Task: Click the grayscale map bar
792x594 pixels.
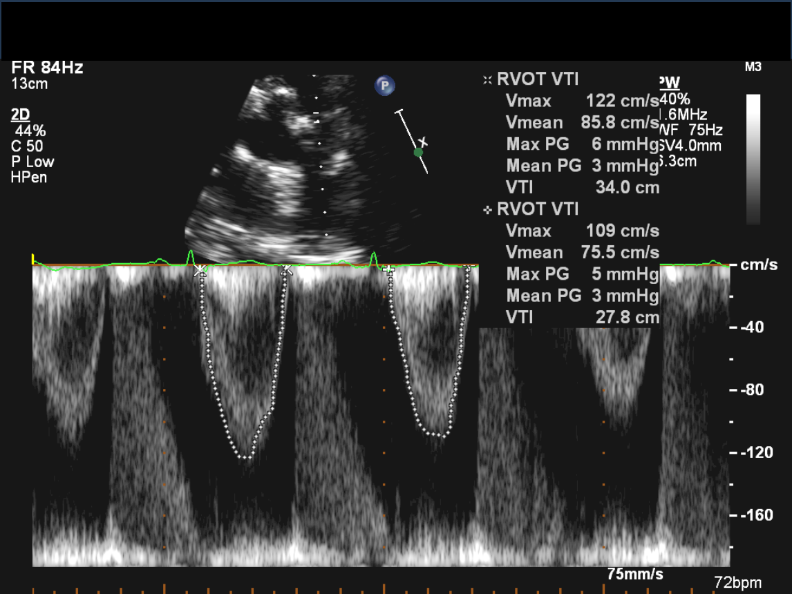Action: [x=753, y=159]
